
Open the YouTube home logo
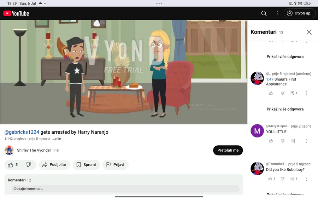pyautogui.click(x=16, y=13)
